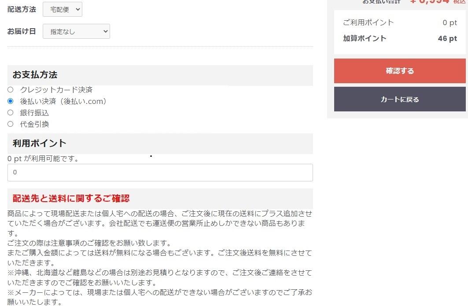Focus the 利用ポイント input field
This screenshot has width=468, height=306.
(x=160, y=173)
